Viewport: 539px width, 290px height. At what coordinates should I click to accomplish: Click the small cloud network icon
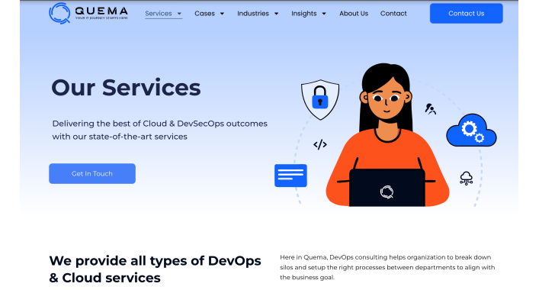pos(466,179)
